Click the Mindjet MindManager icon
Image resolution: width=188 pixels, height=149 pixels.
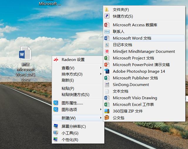click(x=107, y=52)
